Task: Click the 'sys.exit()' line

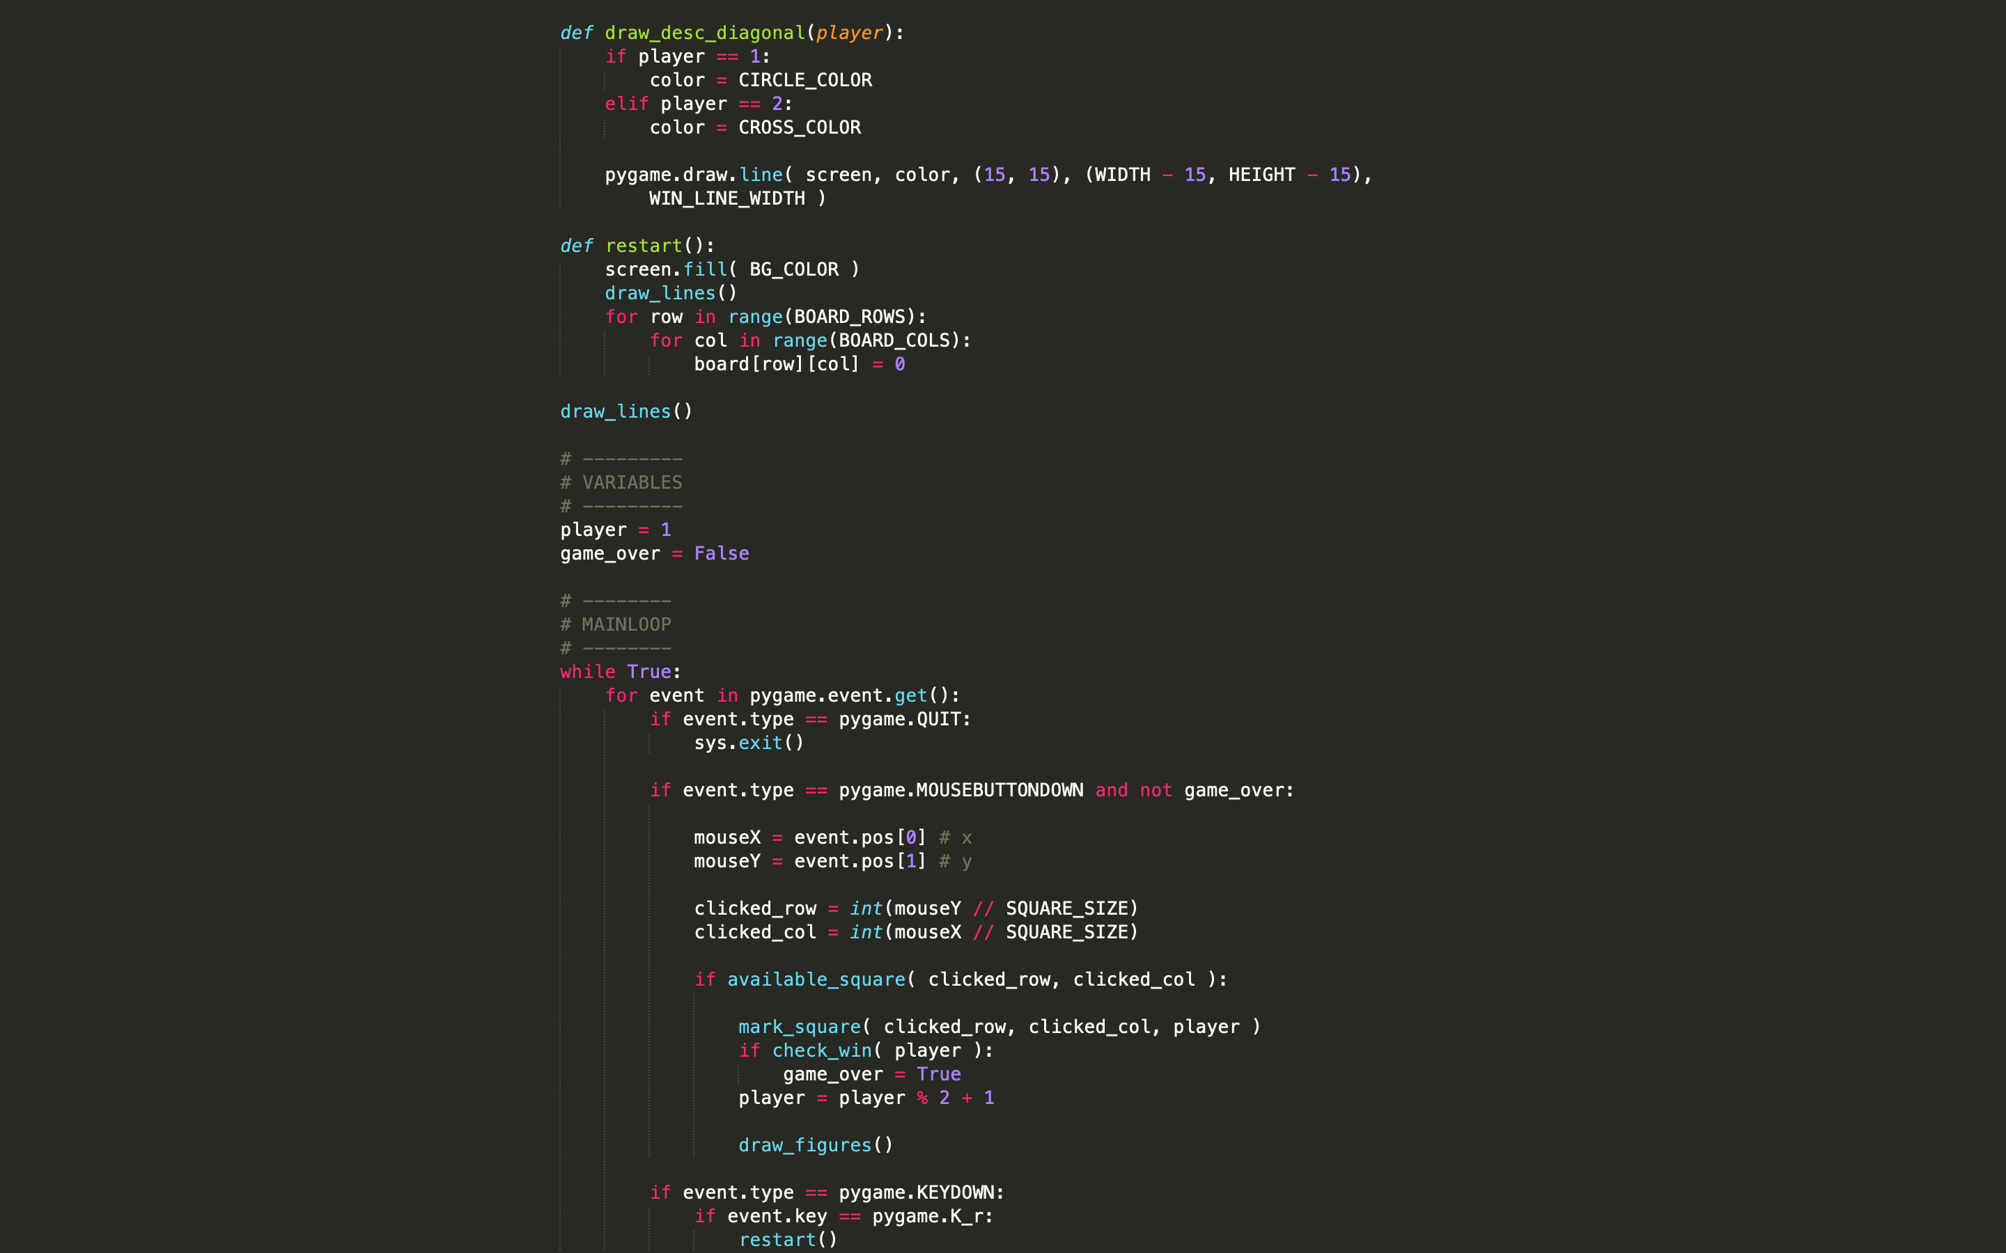Action: [749, 743]
